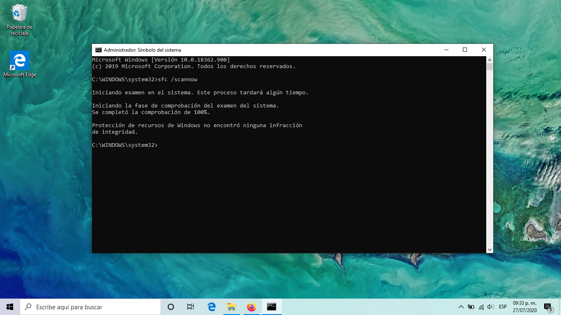Open Cortana from the taskbar circle icon

click(x=171, y=307)
